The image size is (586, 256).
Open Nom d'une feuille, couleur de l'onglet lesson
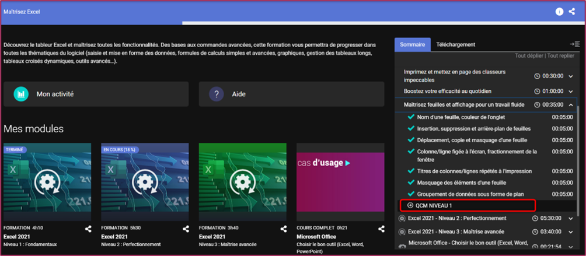click(x=461, y=117)
